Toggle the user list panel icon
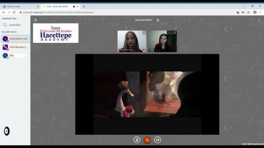The width and height of the screenshot is (264, 148). (x=35, y=20)
